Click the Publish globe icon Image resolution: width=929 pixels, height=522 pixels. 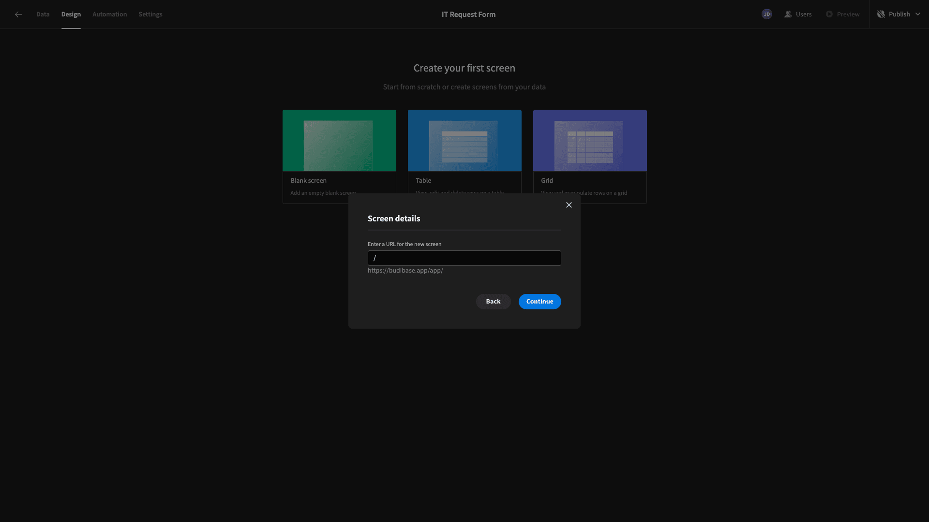[x=881, y=14]
